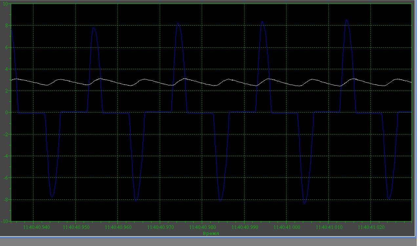Click the y-axis label positive 4

click(7, 69)
